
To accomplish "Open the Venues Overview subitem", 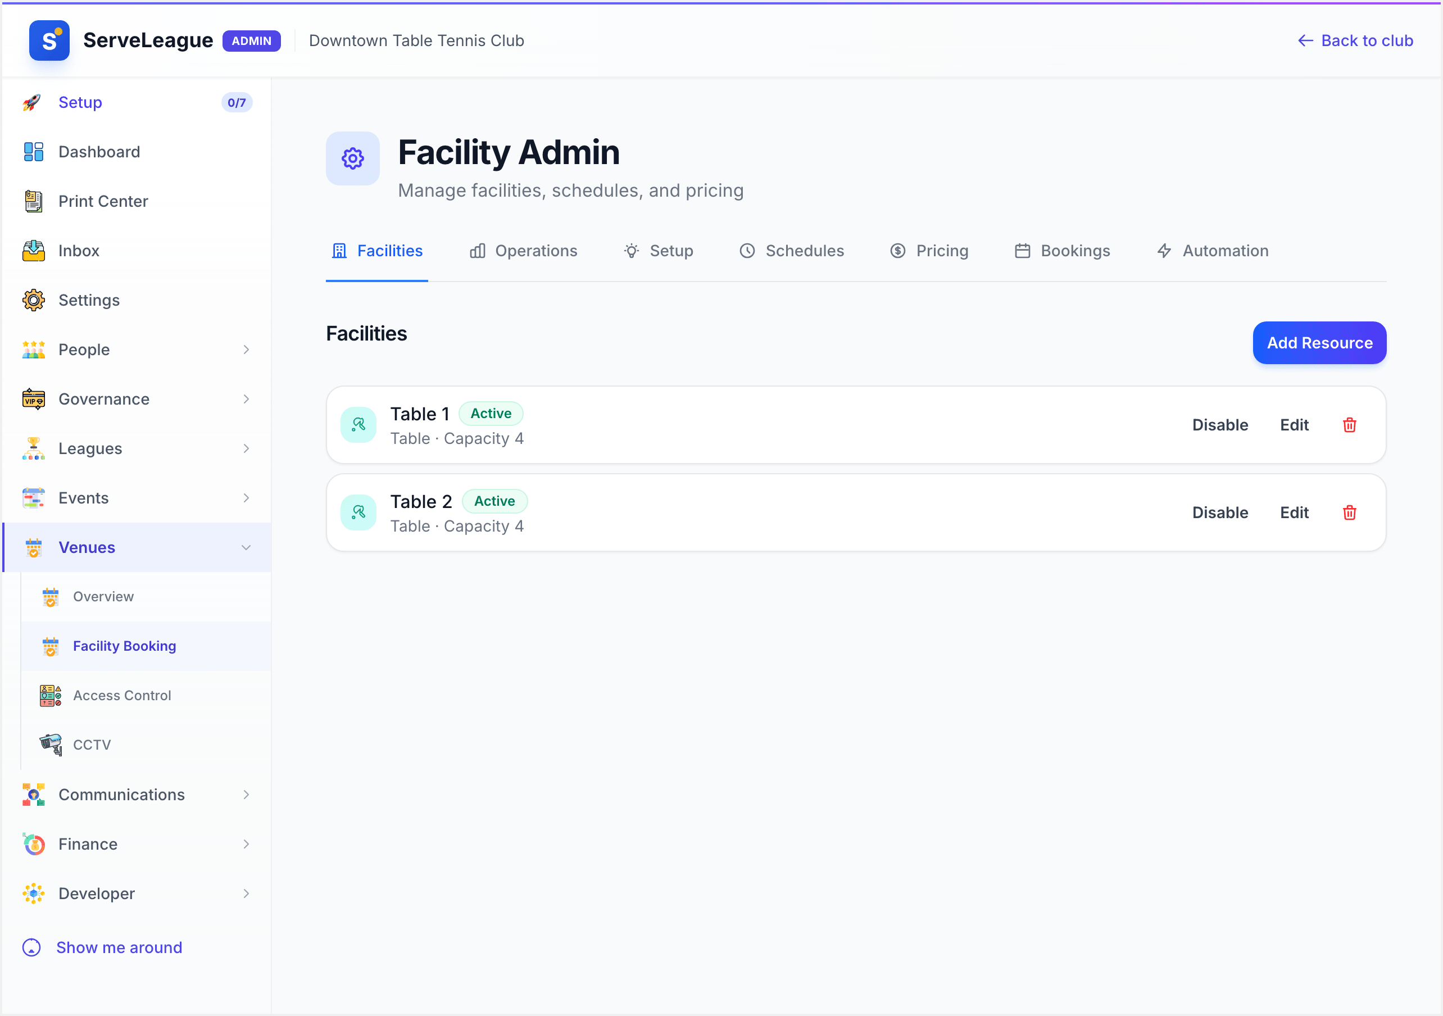I will tap(146, 597).
